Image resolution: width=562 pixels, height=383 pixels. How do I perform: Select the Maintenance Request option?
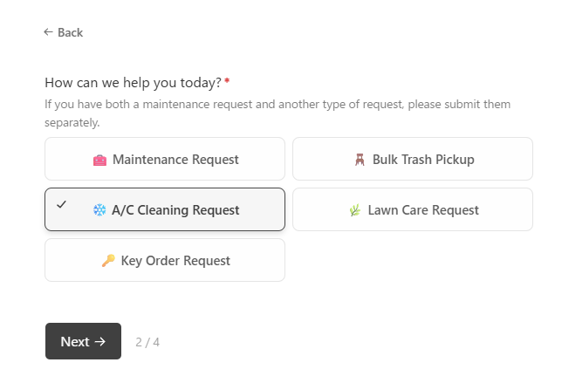click(x=175, y=160)
